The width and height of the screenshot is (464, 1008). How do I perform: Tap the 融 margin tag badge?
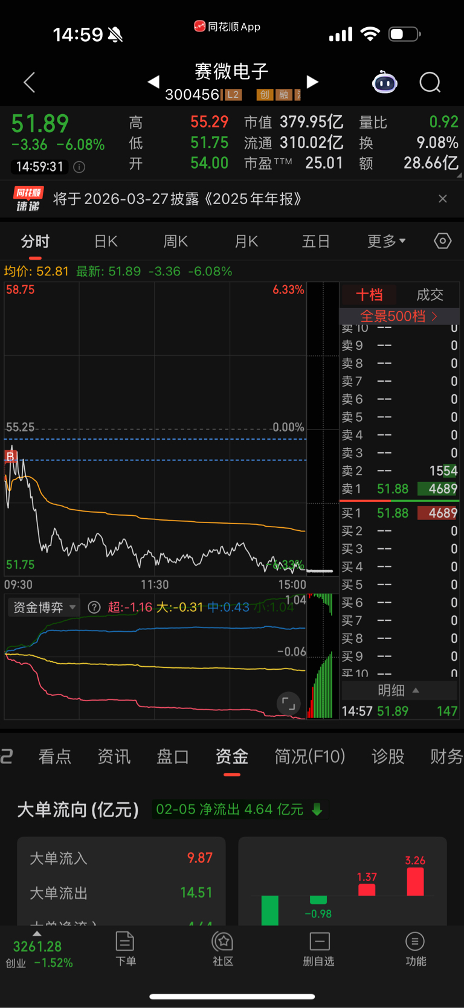[283, 95]
